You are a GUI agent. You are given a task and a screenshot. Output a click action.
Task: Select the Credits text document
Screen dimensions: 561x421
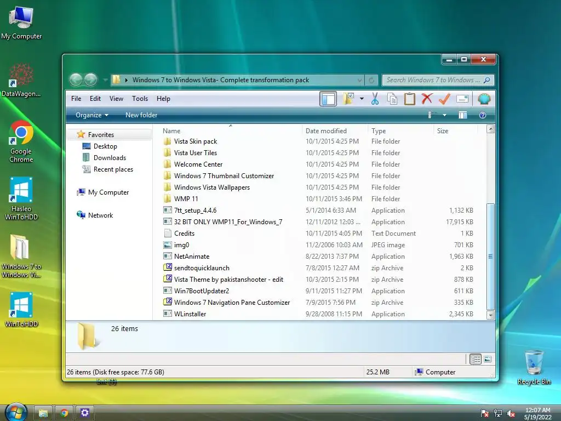184,234
